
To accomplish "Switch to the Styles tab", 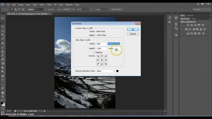I will point(194,19).
